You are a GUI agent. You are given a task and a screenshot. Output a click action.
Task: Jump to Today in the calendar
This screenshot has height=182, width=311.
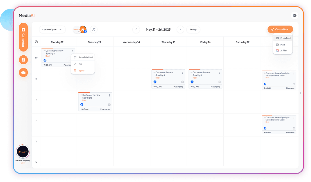[193, 29]
